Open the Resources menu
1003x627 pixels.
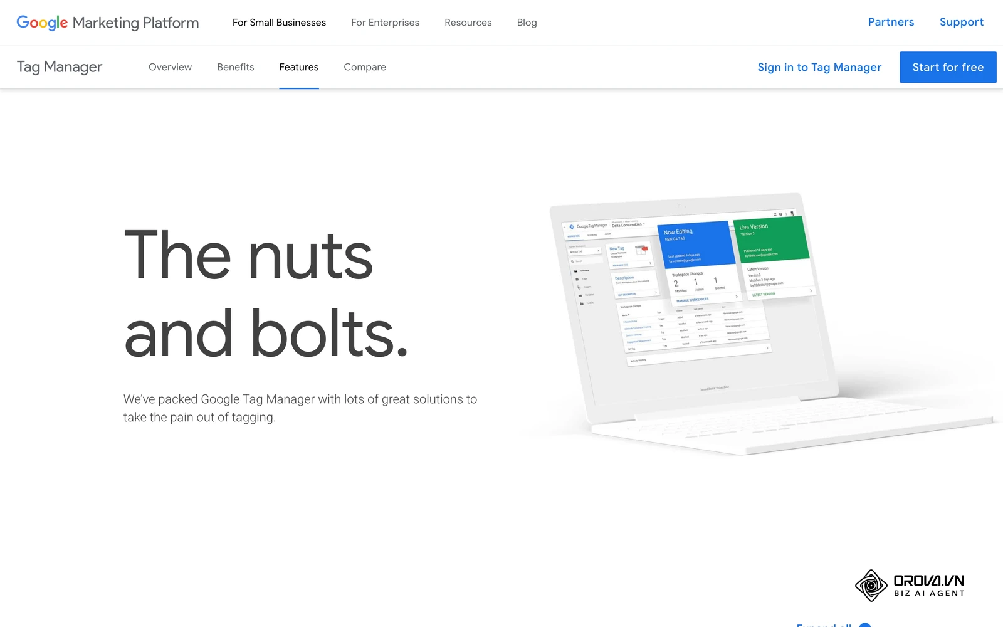[x=468, y=23]
